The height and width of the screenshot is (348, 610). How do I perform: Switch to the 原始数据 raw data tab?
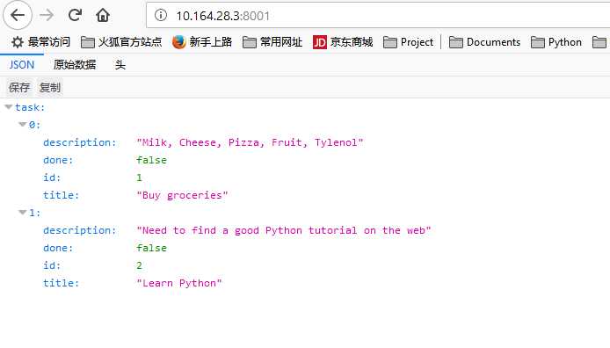tap(75, 64)
